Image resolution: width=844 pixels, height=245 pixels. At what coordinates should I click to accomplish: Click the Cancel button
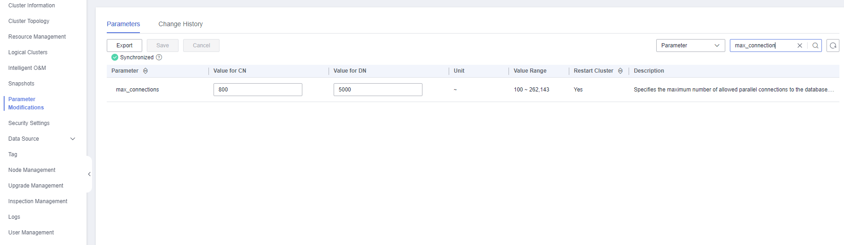pyautogui.click(x=201, y=46)
